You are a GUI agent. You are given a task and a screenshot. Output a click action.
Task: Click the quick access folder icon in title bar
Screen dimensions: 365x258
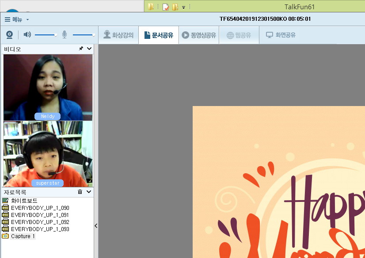click(x=151, y=7)
